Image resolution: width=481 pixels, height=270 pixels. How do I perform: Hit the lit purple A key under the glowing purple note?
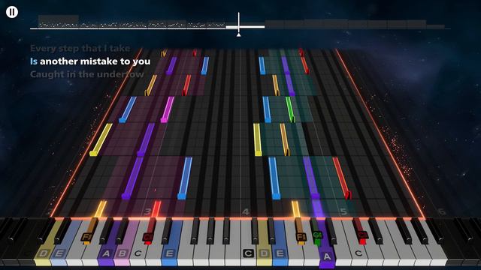pyautogui.click(x=327, y=256)
